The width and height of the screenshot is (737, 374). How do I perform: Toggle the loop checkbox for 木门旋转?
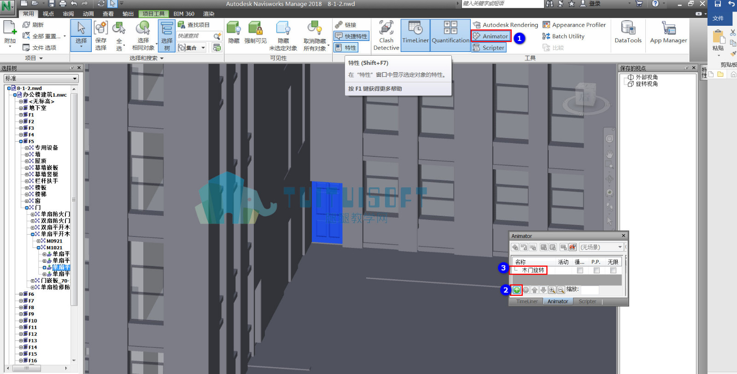click(580, 270)
